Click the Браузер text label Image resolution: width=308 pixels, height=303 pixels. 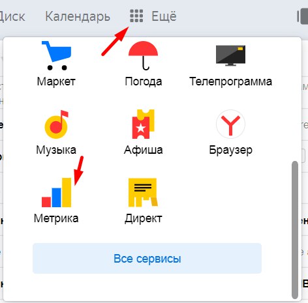click(230, 150)
